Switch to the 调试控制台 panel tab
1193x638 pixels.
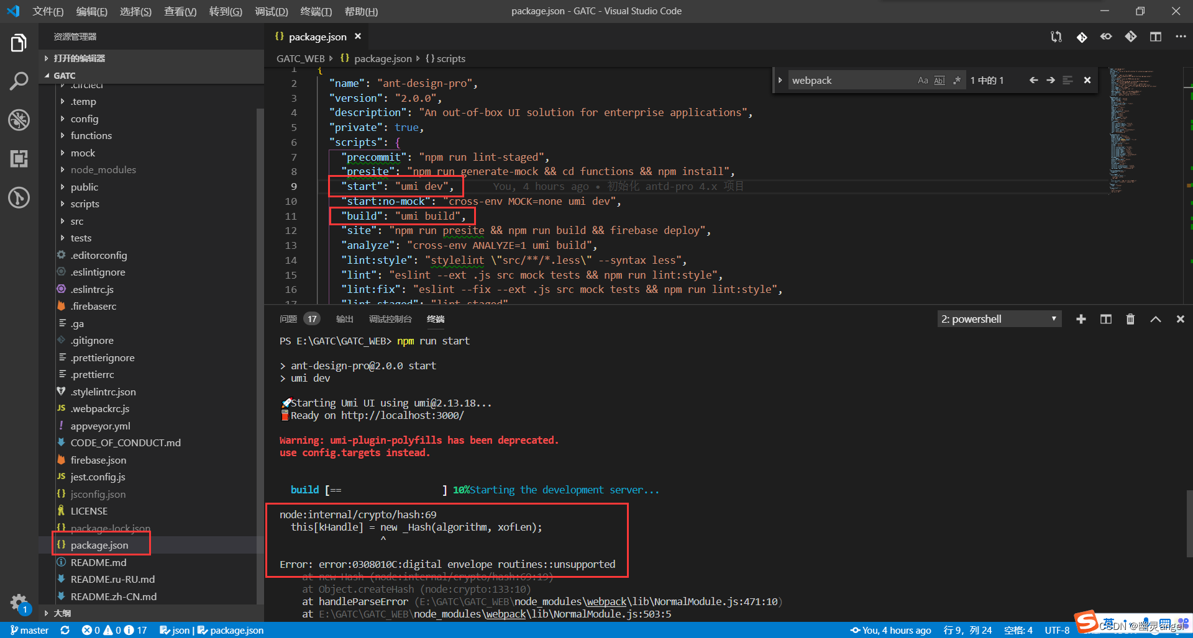pos(390,319)
